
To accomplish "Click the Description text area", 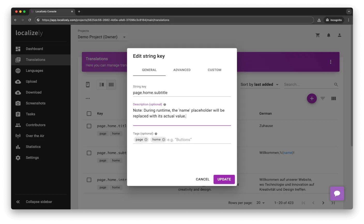I will [182, 116].
